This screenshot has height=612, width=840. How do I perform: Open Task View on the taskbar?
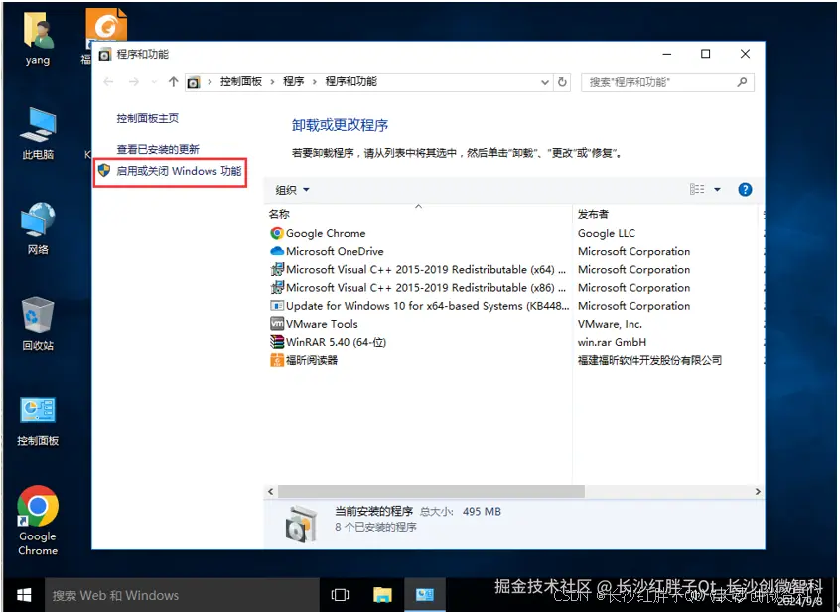click(x=340, y=595)
